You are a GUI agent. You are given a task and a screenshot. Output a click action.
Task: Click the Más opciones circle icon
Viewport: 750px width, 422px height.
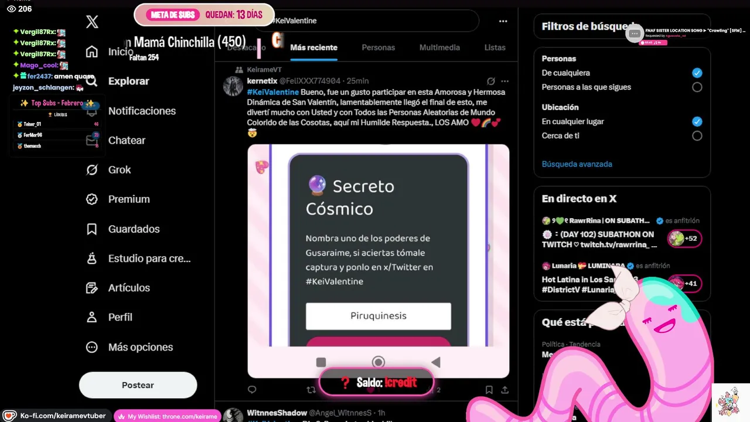pyautogui.click(x=92, y=347)
